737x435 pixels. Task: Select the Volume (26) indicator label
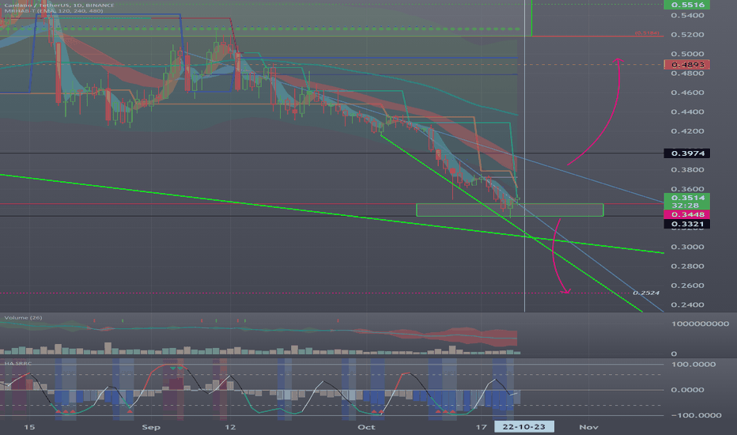click(23, 318)
